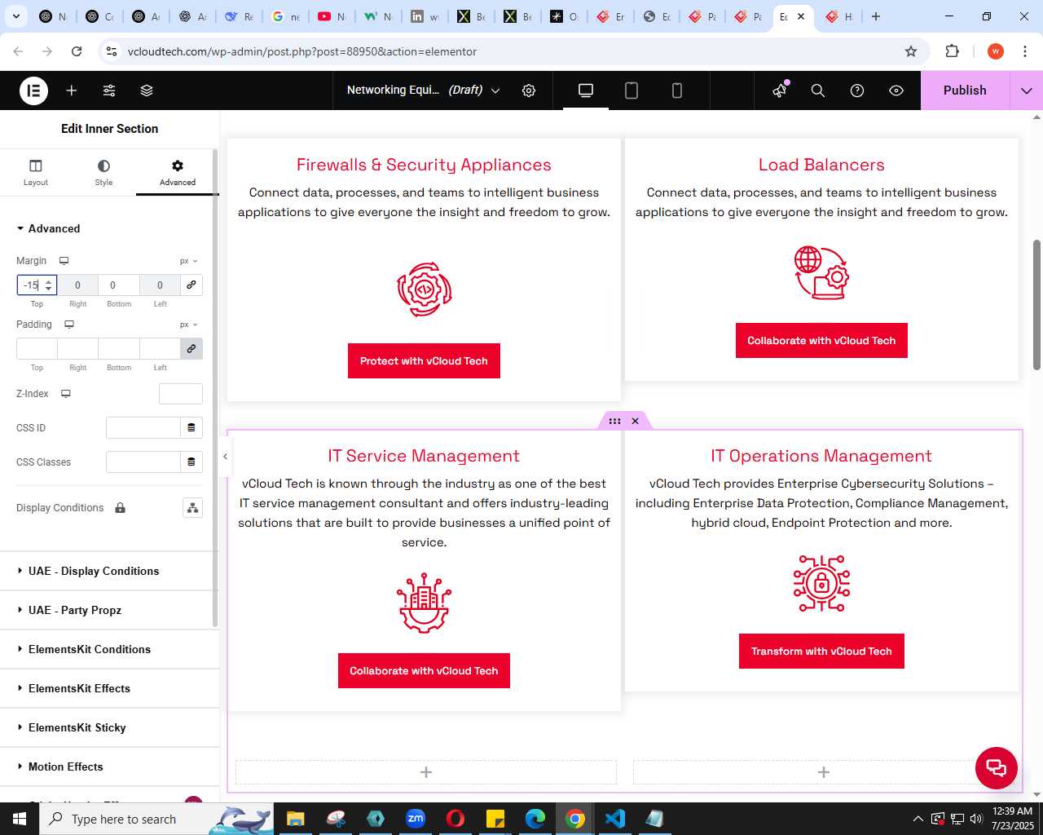Click Transform with vCloud Tech button
The width and height of the screenshot is (1043, 835).
point(821,652)
